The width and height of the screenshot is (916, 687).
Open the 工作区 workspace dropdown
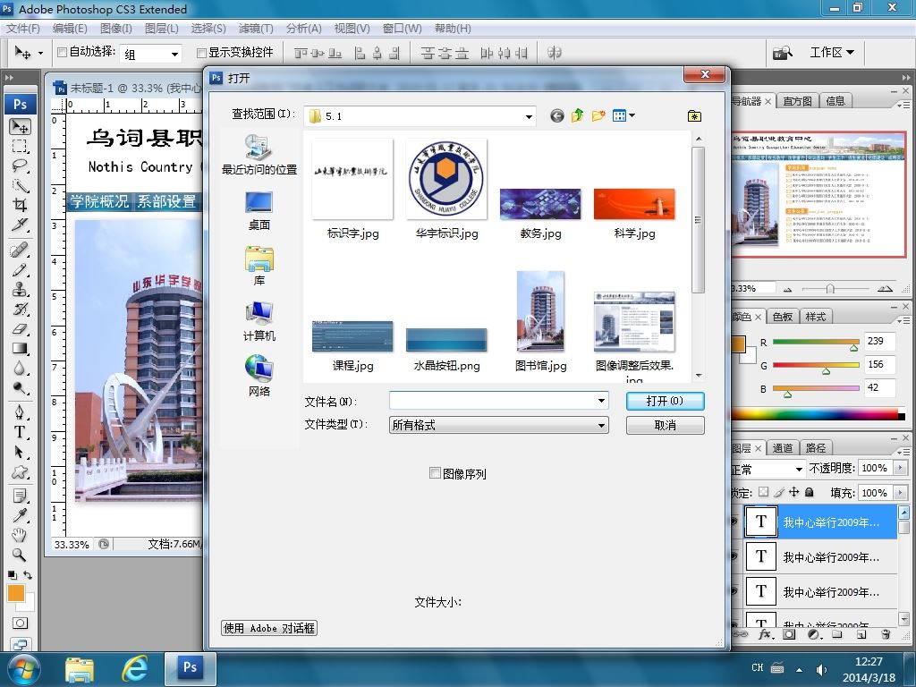point(831,53)
